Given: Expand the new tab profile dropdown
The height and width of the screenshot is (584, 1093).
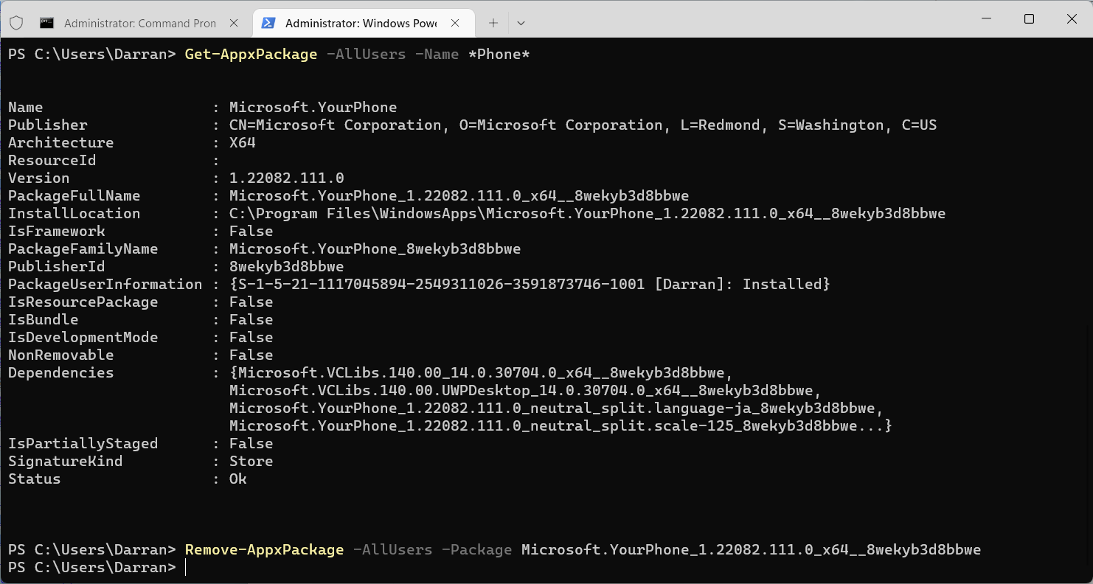Looking at the screenshot, I should pos(521,23).
